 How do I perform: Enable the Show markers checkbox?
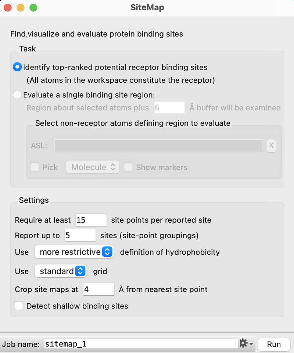[128, 167]
